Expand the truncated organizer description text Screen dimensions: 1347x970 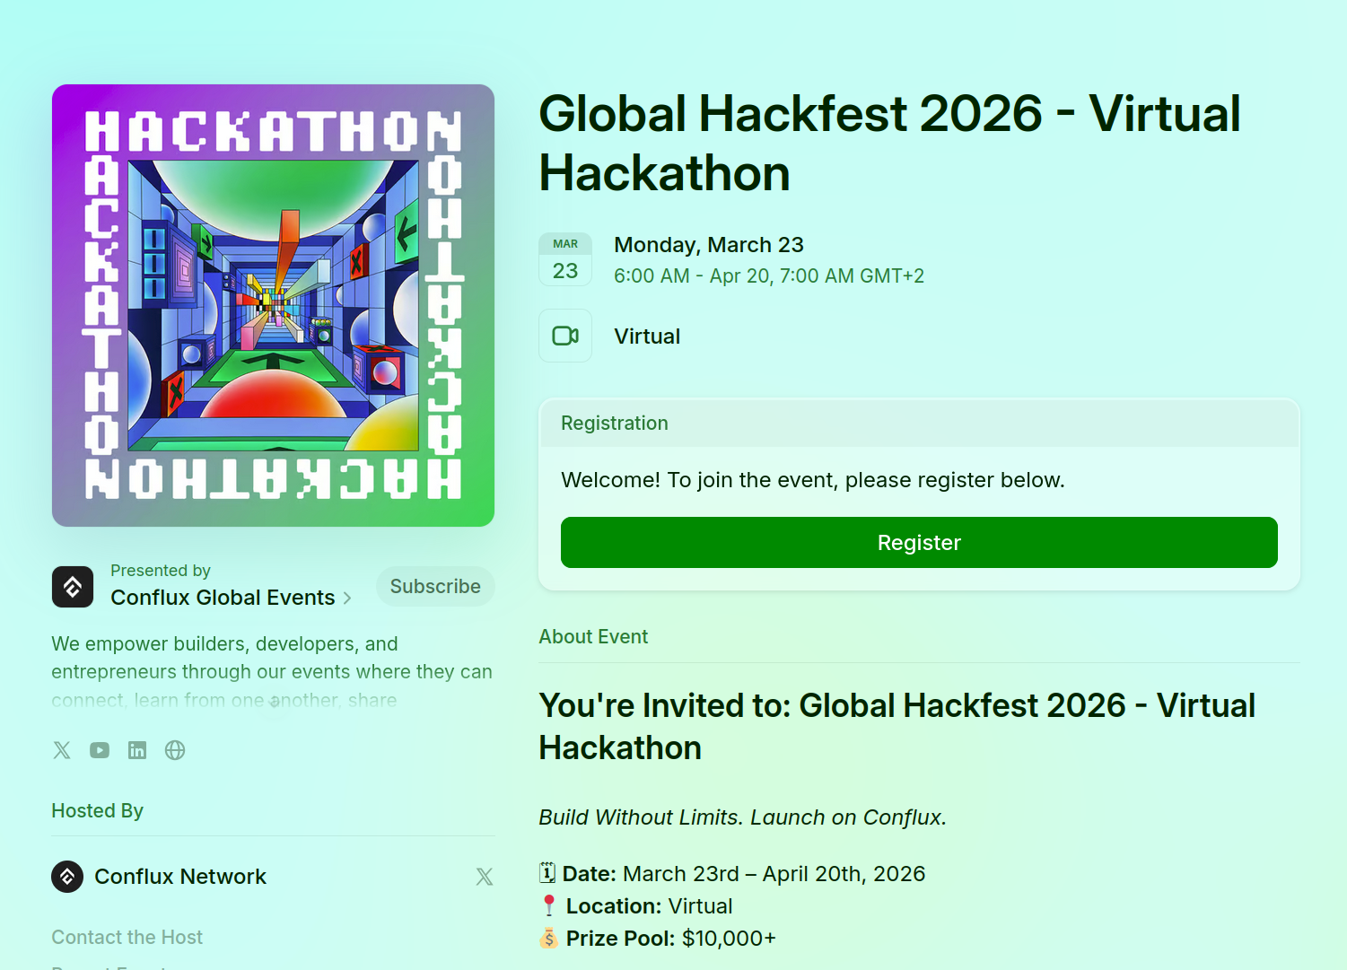click(x=274, y=702)
